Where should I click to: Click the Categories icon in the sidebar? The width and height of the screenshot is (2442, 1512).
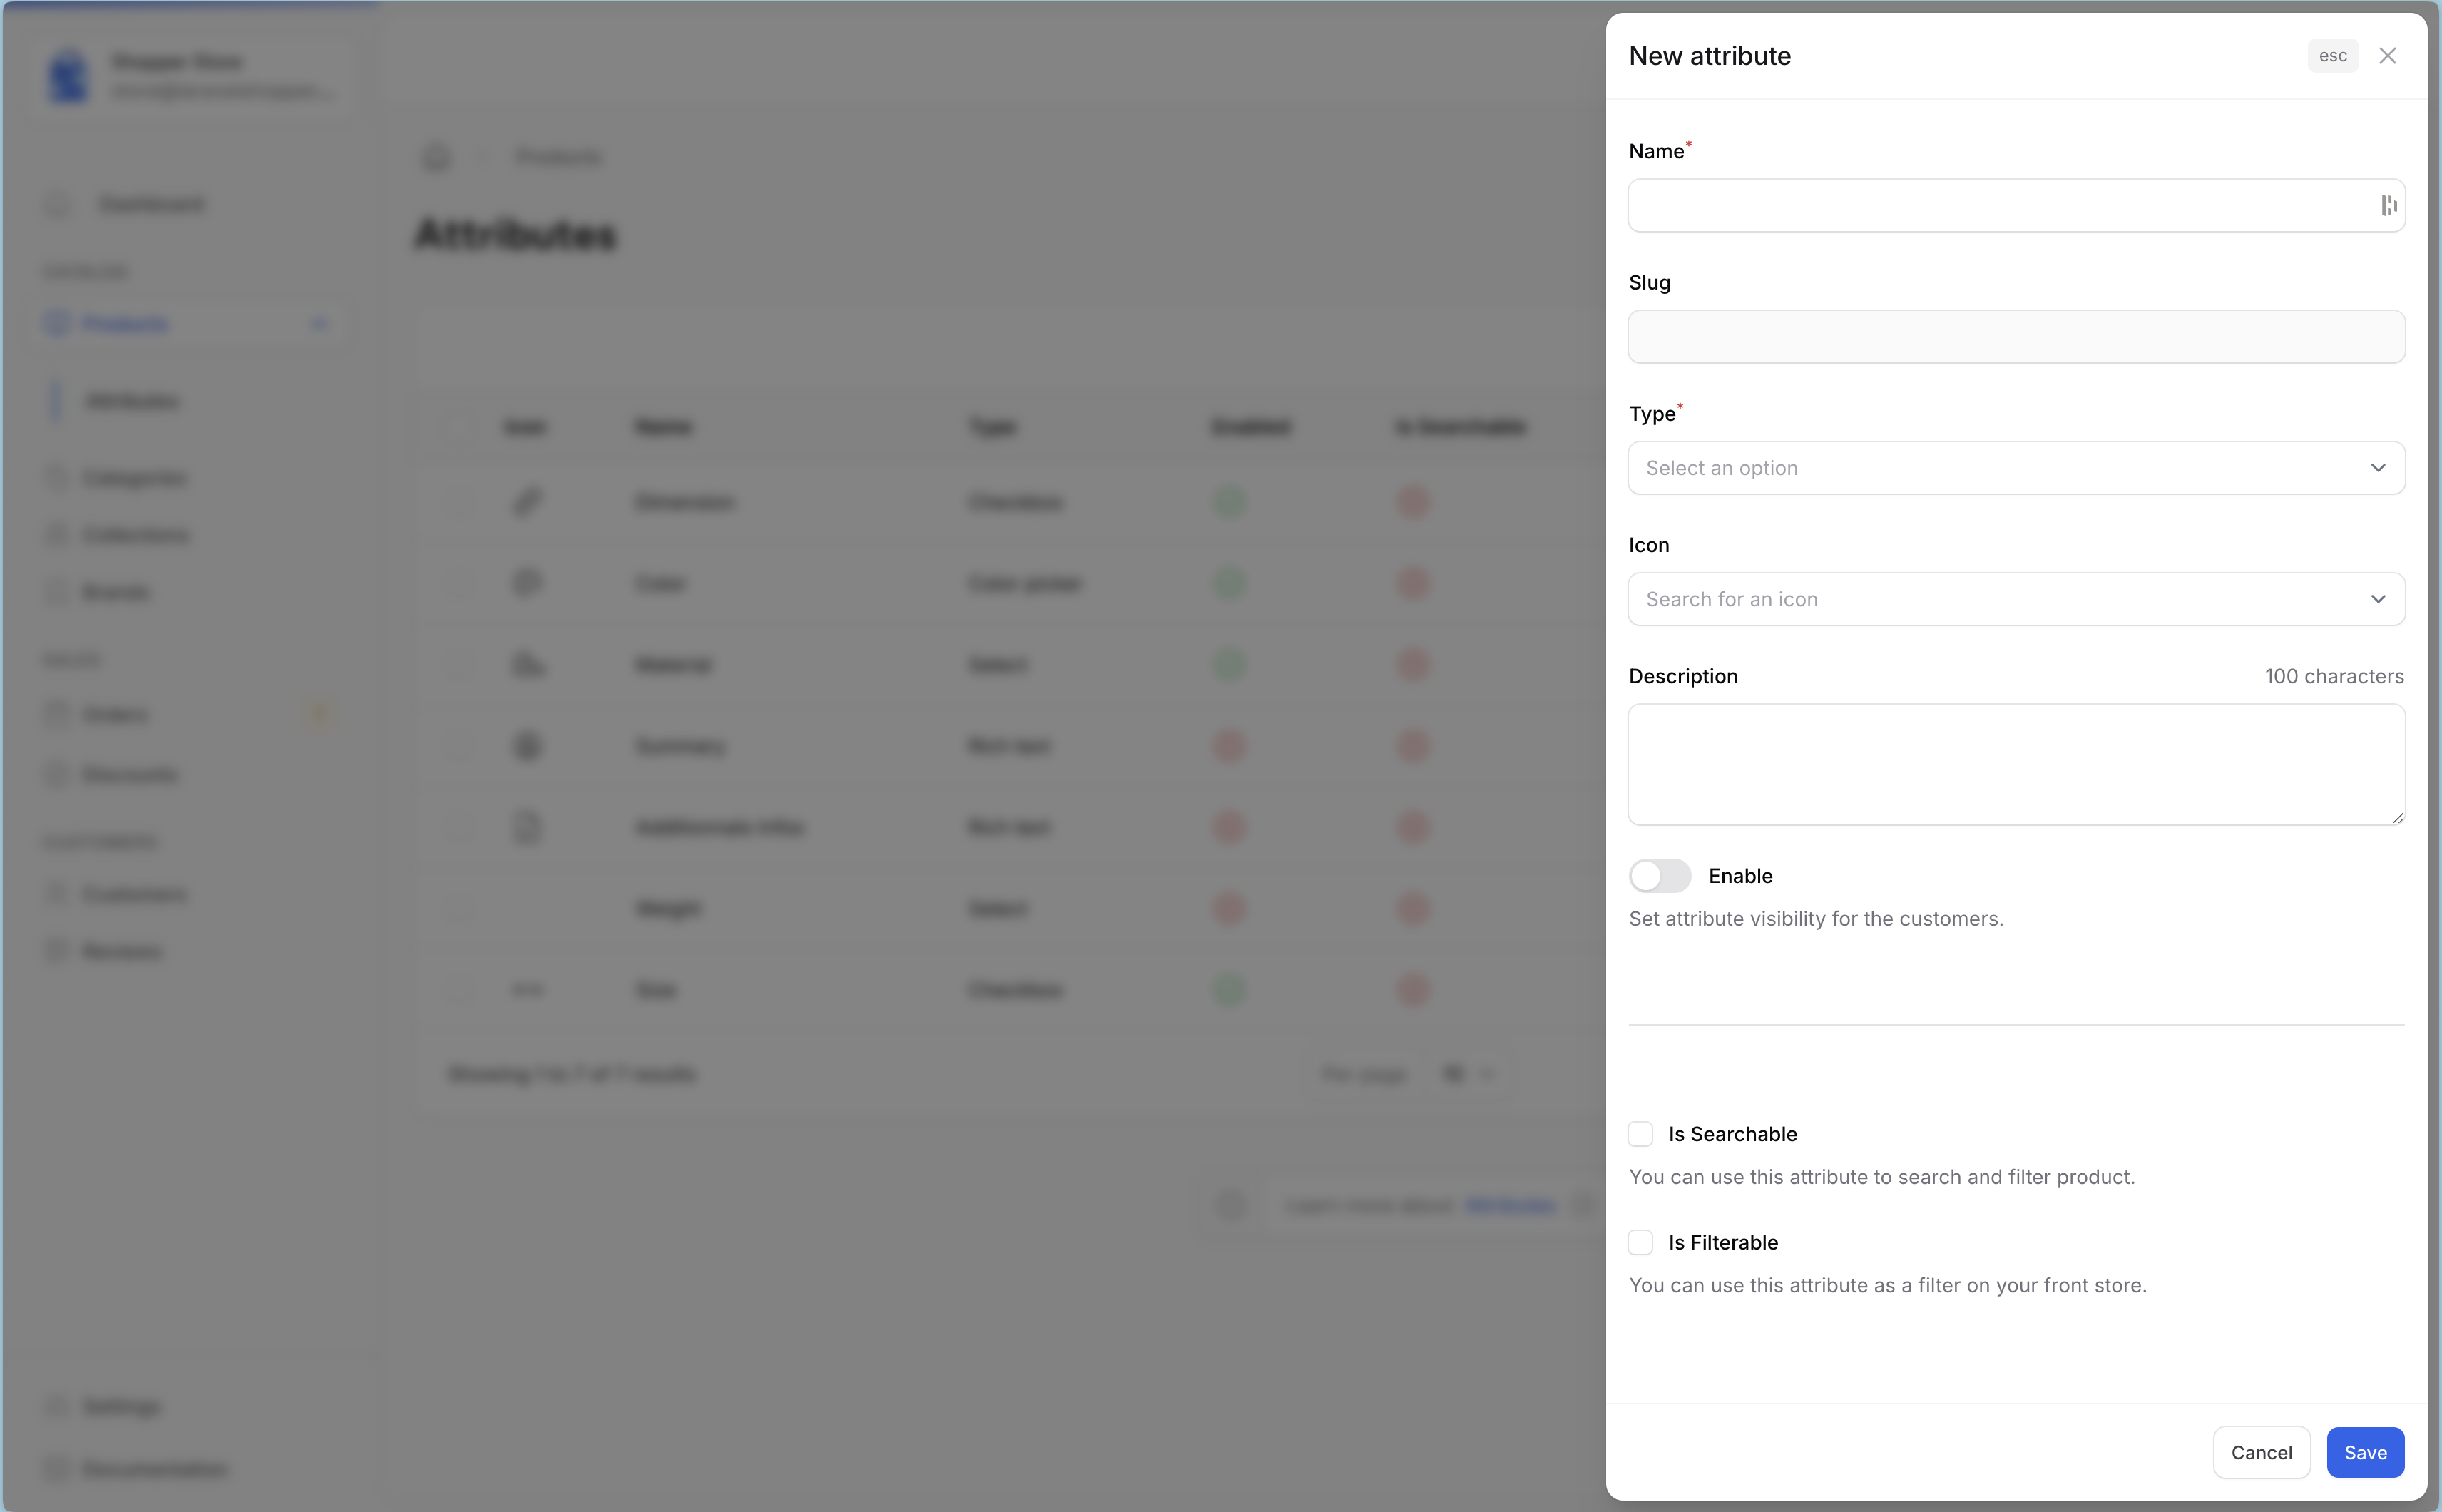point(56,477)
